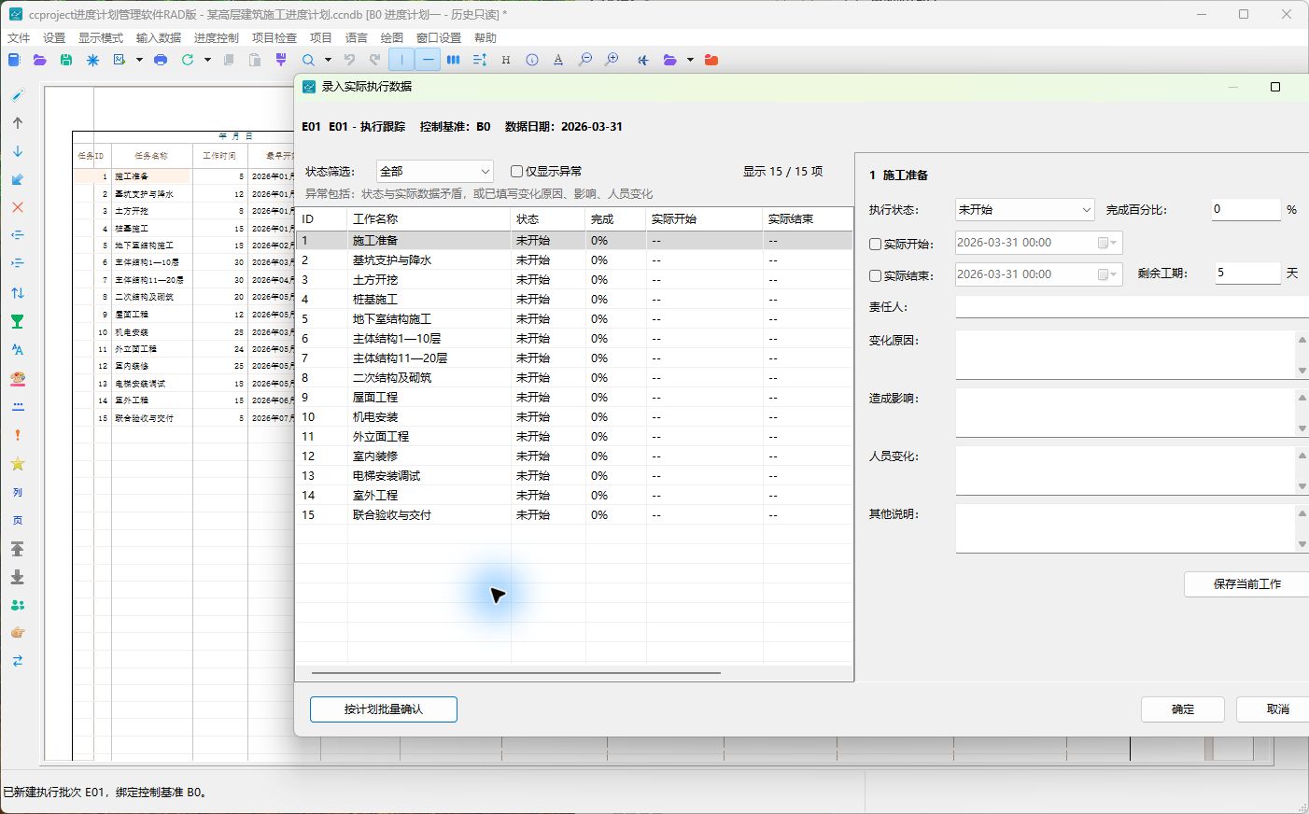
Task: Open the 文件 menu
Action: (19, 38)
